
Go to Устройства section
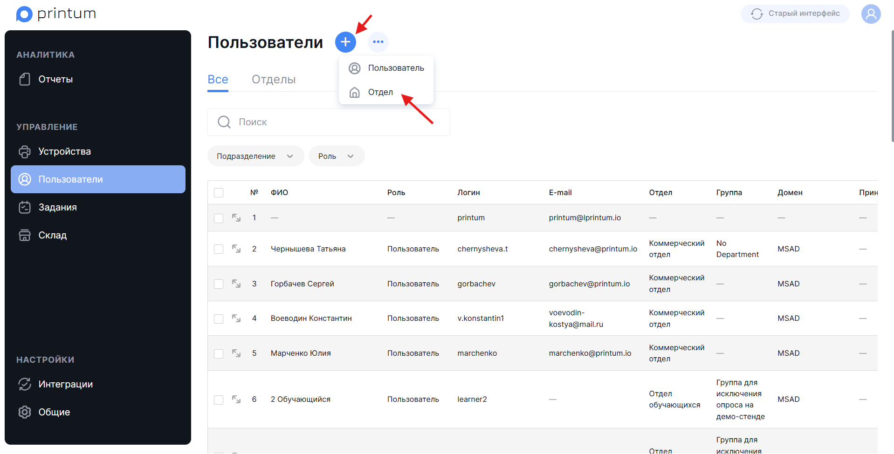tap(98, 151)
